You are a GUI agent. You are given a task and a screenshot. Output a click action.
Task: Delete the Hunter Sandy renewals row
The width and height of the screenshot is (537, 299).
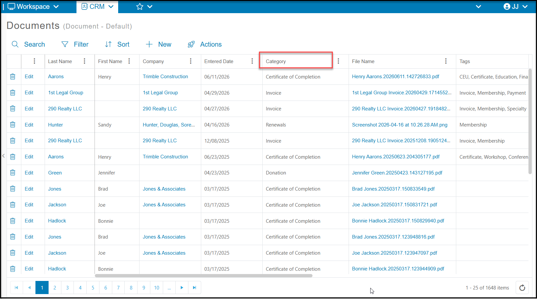[x=13, y=125]
